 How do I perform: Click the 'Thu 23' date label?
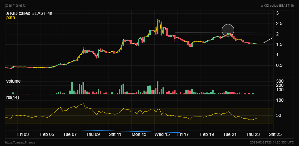tap(253, 134)
